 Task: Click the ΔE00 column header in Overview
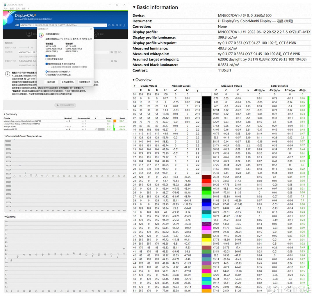pyautogui.click(x=302, y=90)
